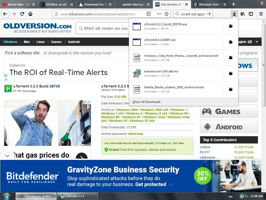Click uTorrent 3.2.3 Build 28705 link
This screenshot has width=266, height=200.
[x=37, y=86]
